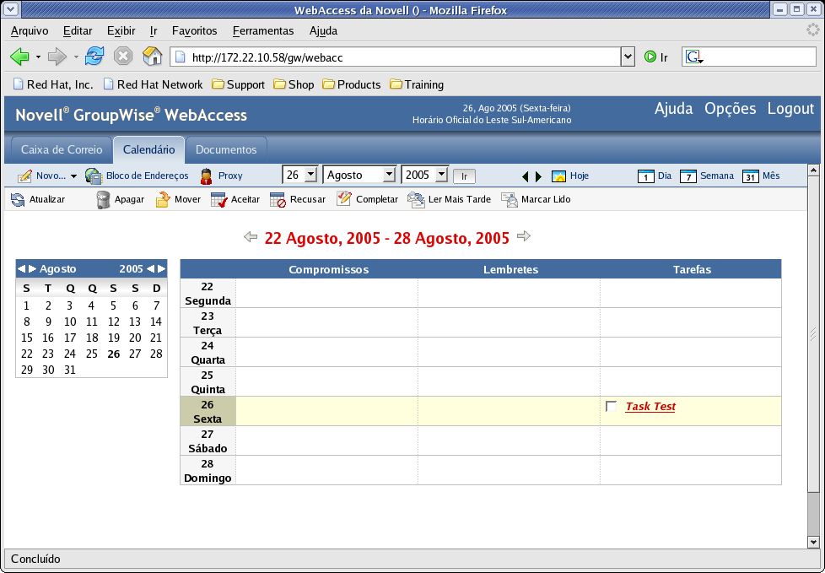Click the Marcar Lido envelope icon

(510, 200)
